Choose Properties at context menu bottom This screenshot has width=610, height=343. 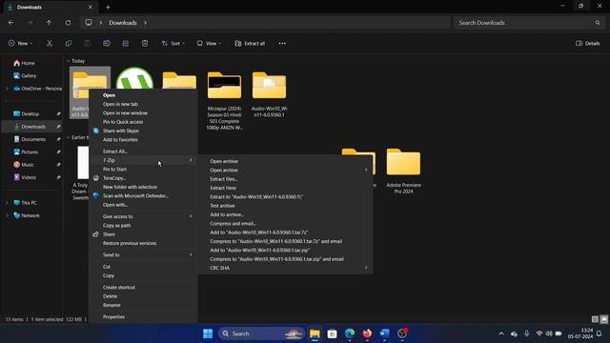[113, 317]
